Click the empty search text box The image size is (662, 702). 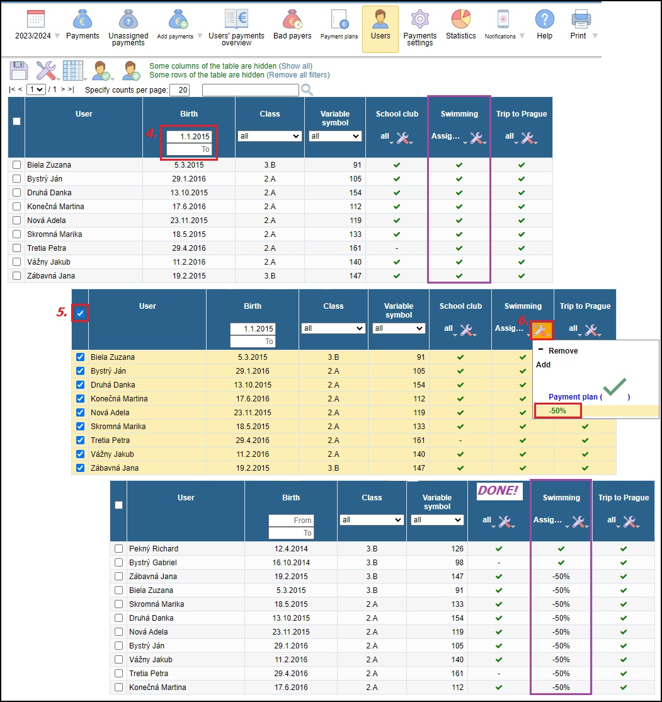point(251,90)
